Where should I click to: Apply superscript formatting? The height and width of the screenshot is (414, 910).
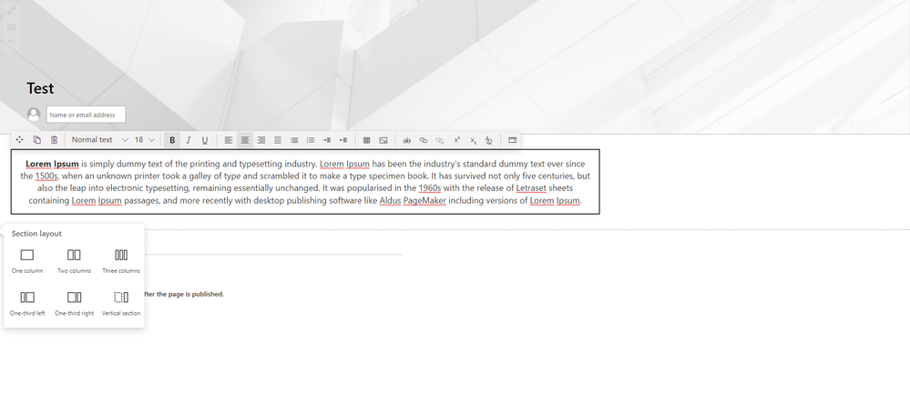[x=456, y=140]
